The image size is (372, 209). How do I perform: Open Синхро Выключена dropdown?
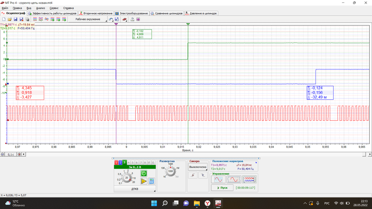pos(198,167)
